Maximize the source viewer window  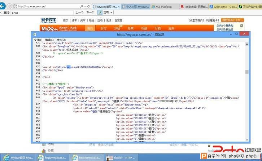pyautogui.click(x=236, y=34)
